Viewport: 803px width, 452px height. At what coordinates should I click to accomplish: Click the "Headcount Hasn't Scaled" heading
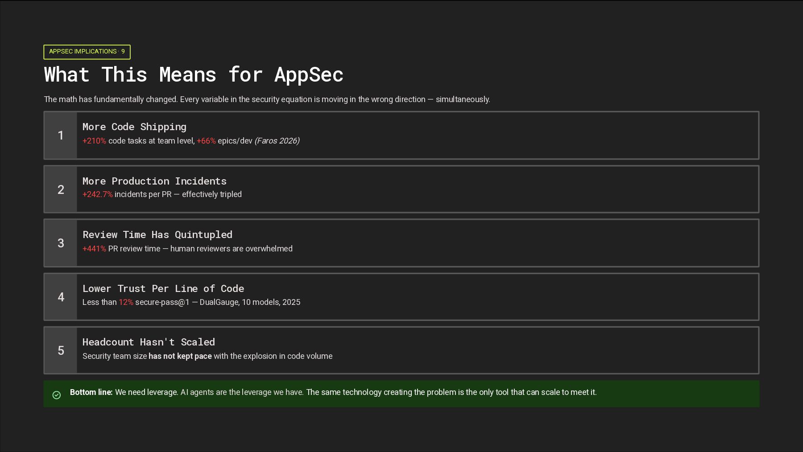pos(149,342)
